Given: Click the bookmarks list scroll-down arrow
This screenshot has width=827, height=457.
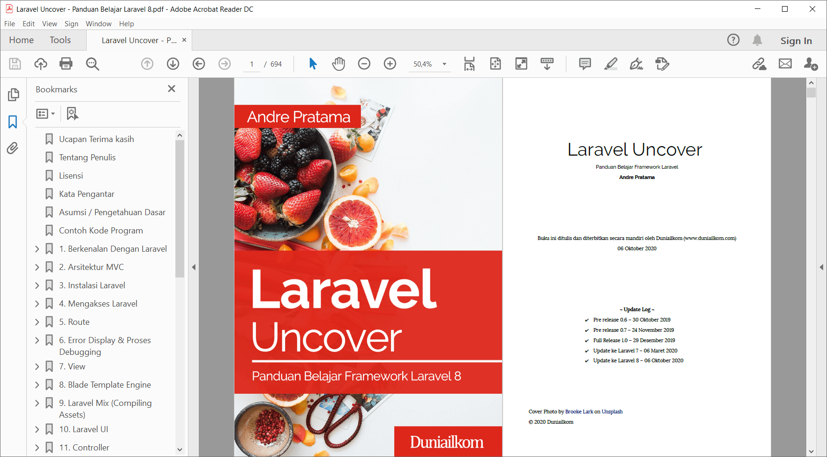Looking at the screenshot, I should [180, 450].
